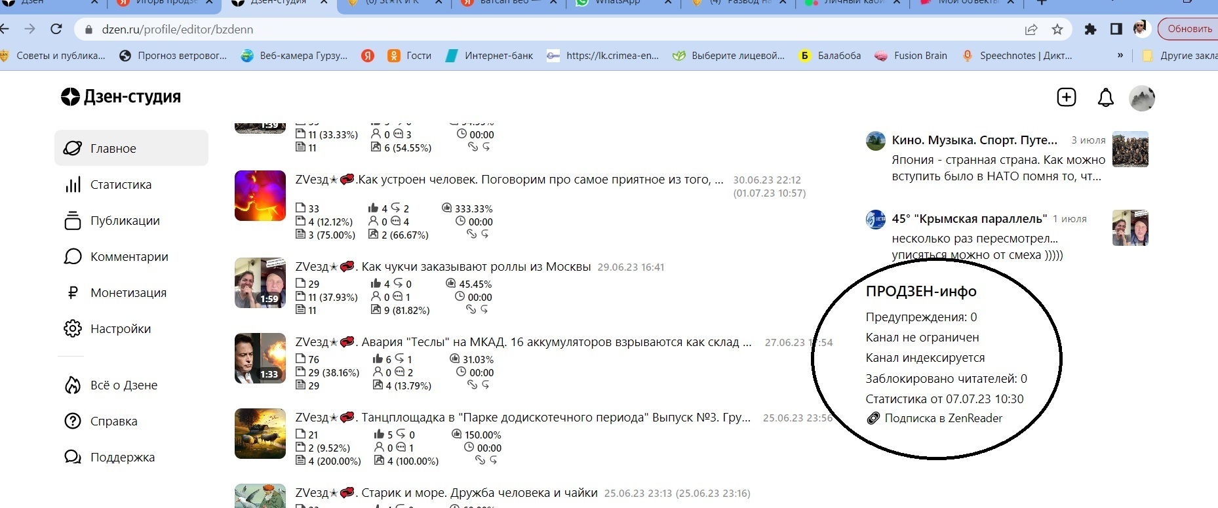Bookmark this page with the star icon
The image size is (1218, 508).
coord(1057,29)
